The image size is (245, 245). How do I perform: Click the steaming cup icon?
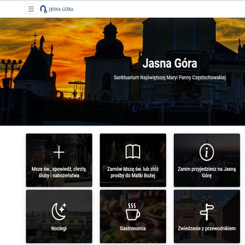[x=133, y=211]
